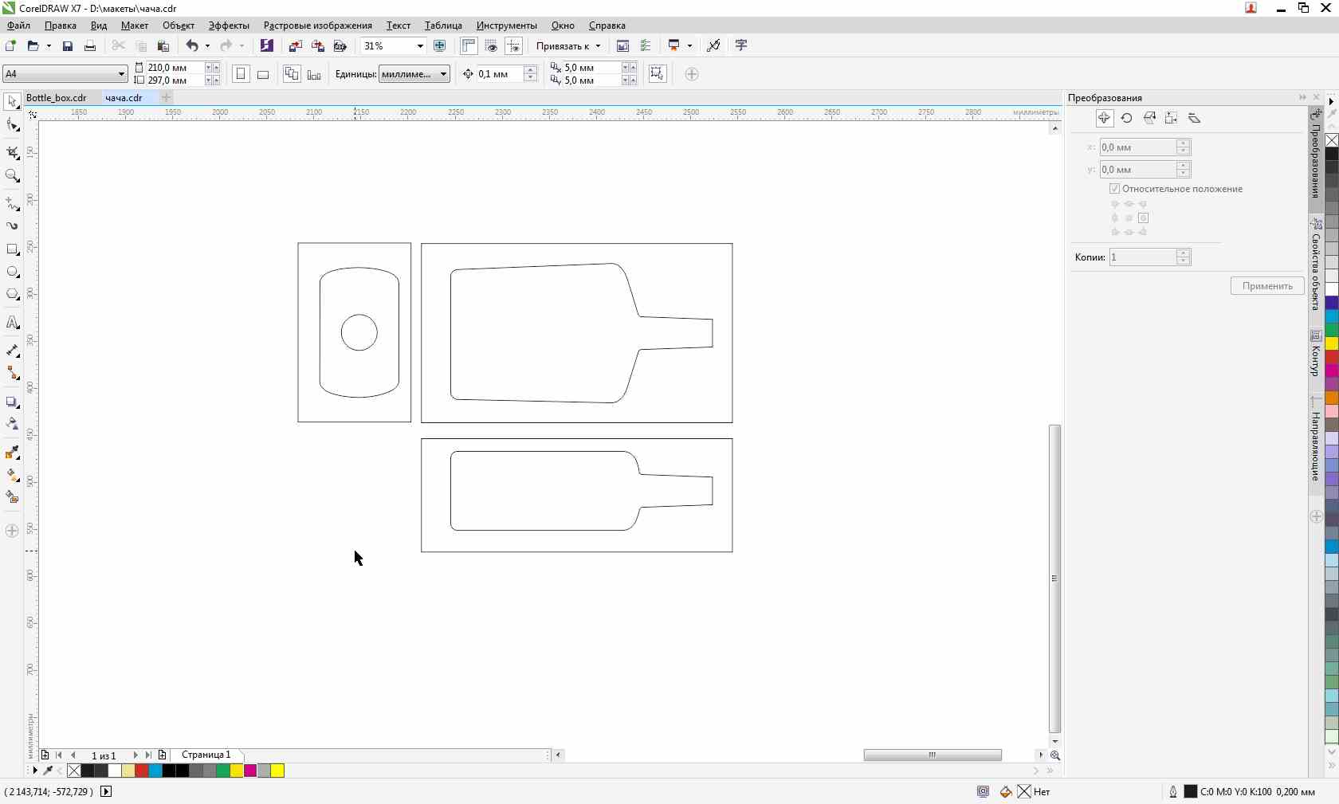
Task: Switch to Rotate in Transformations docker
Action: click(x=1127, y=118)
